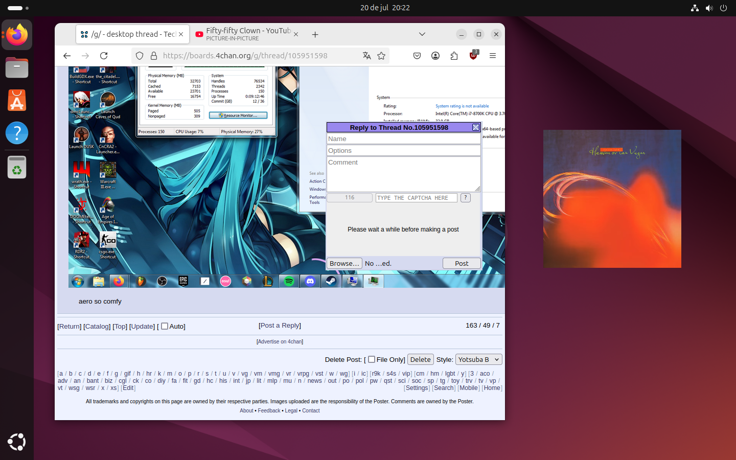
Task: Open volume icon in top bar
Action: click(709, 8)
